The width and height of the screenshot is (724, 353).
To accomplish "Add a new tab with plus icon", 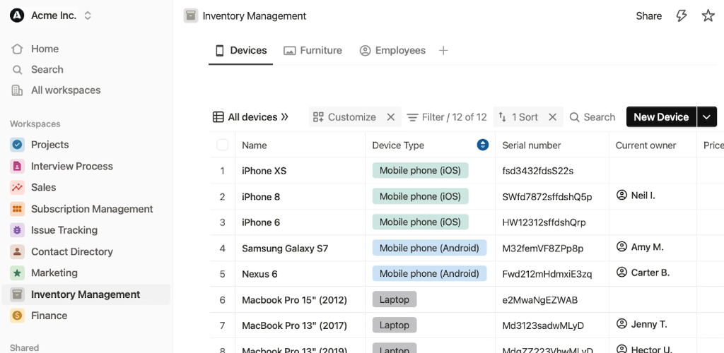I will pos(443,51).
